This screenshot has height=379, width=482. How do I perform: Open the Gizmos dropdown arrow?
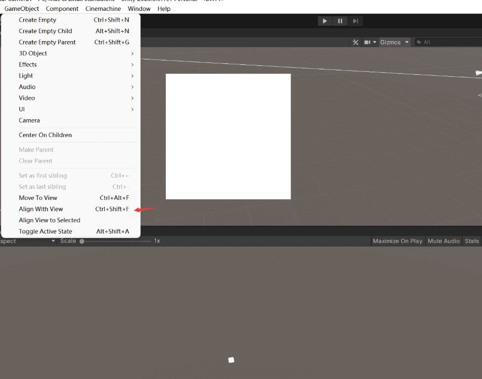[407, 43]
